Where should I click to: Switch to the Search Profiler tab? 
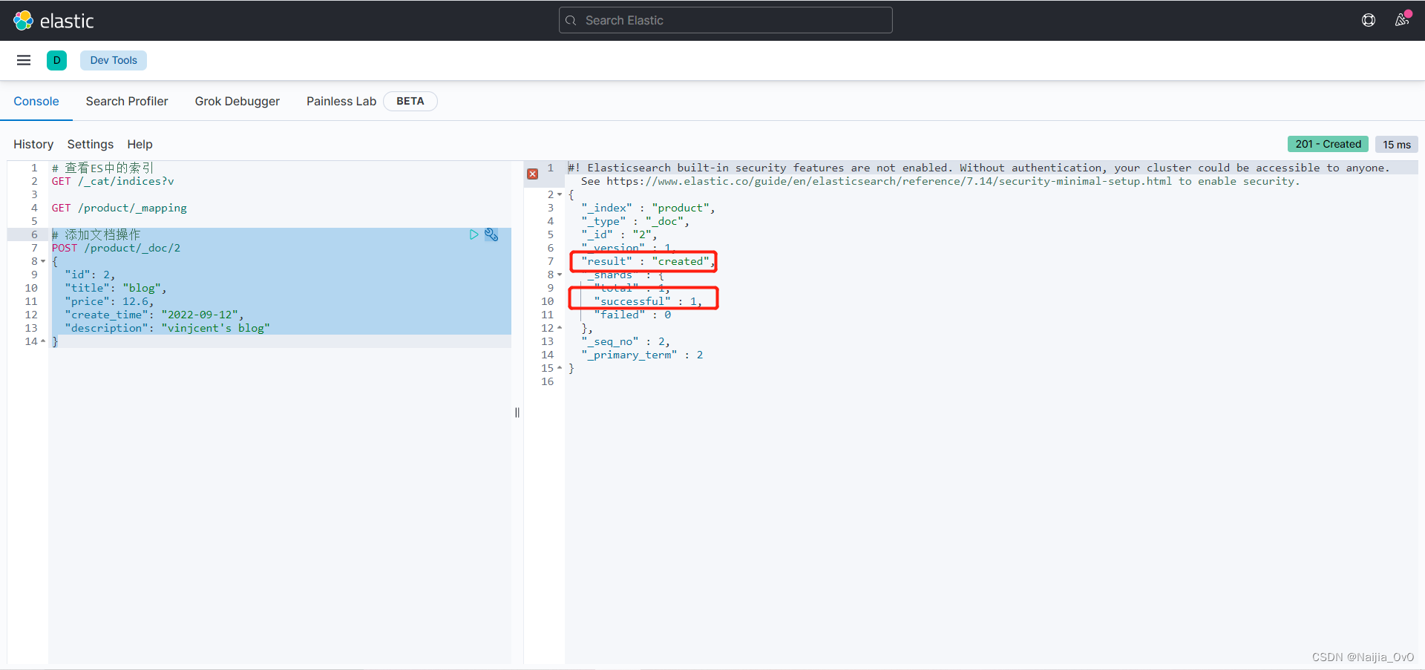pyautogui.click(x=127, y=101)
